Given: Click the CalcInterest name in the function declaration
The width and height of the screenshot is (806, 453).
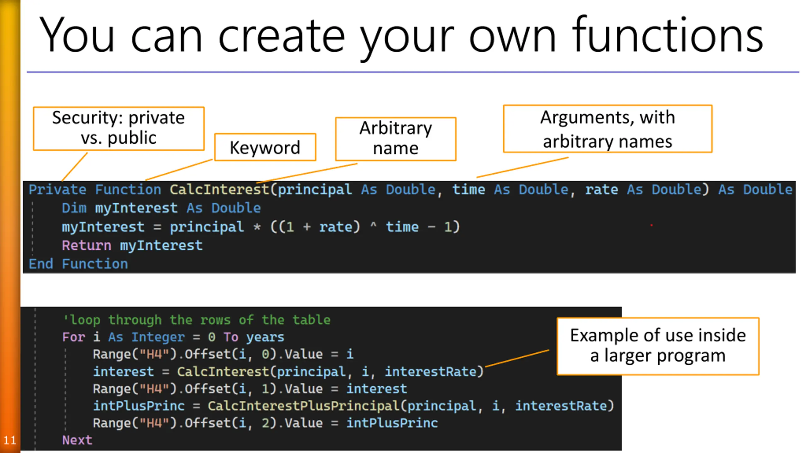Looking at the screenshot, I should tap(219, 190).
